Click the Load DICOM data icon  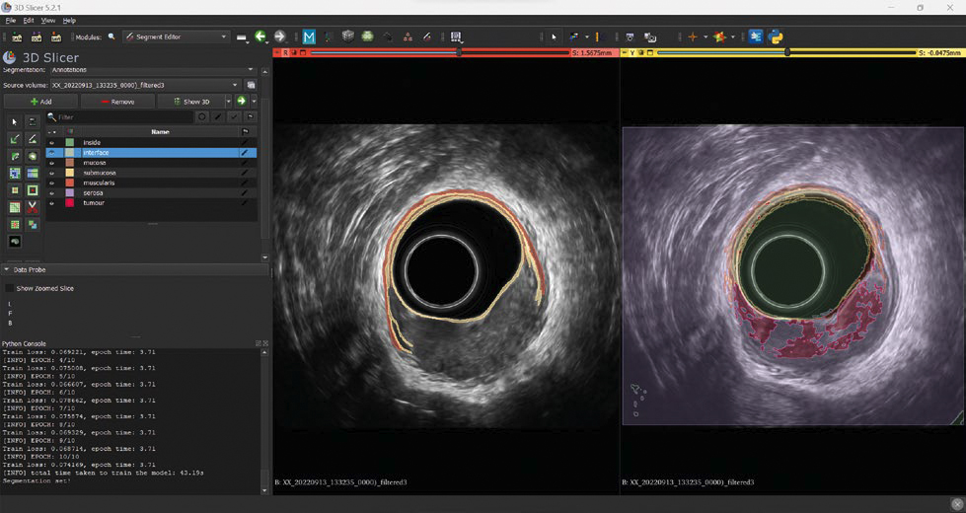[x=37, y=37]
